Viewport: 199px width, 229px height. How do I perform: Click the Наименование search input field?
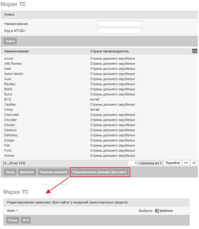pyautogui.click(x=120, y=24)
